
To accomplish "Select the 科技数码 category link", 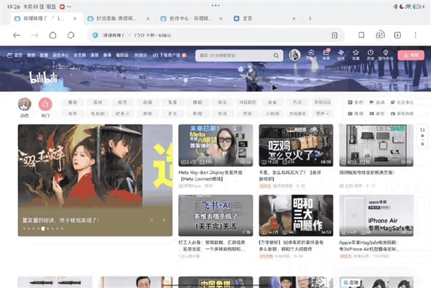I will [247, 102].
